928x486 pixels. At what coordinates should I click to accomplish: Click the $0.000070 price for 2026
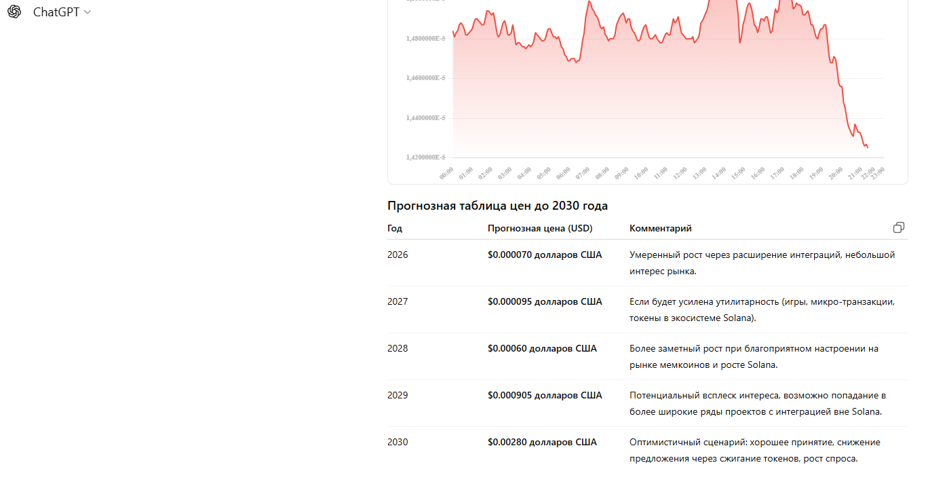[544, 255]
